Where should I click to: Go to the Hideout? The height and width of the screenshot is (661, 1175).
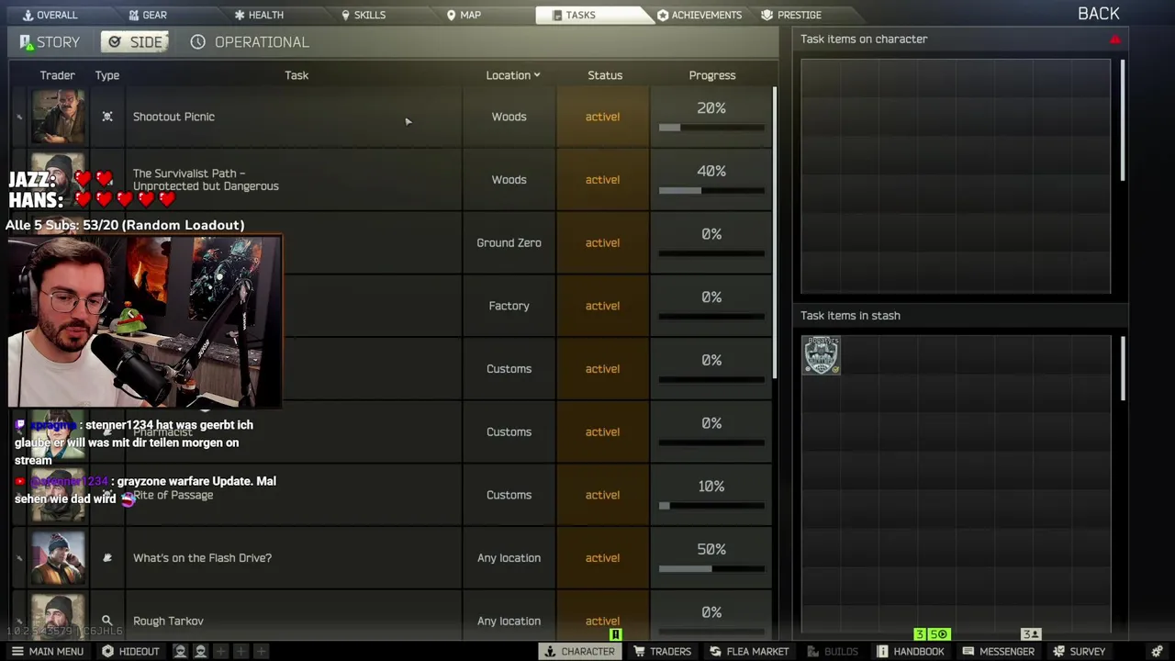click(x=130, y=651)
